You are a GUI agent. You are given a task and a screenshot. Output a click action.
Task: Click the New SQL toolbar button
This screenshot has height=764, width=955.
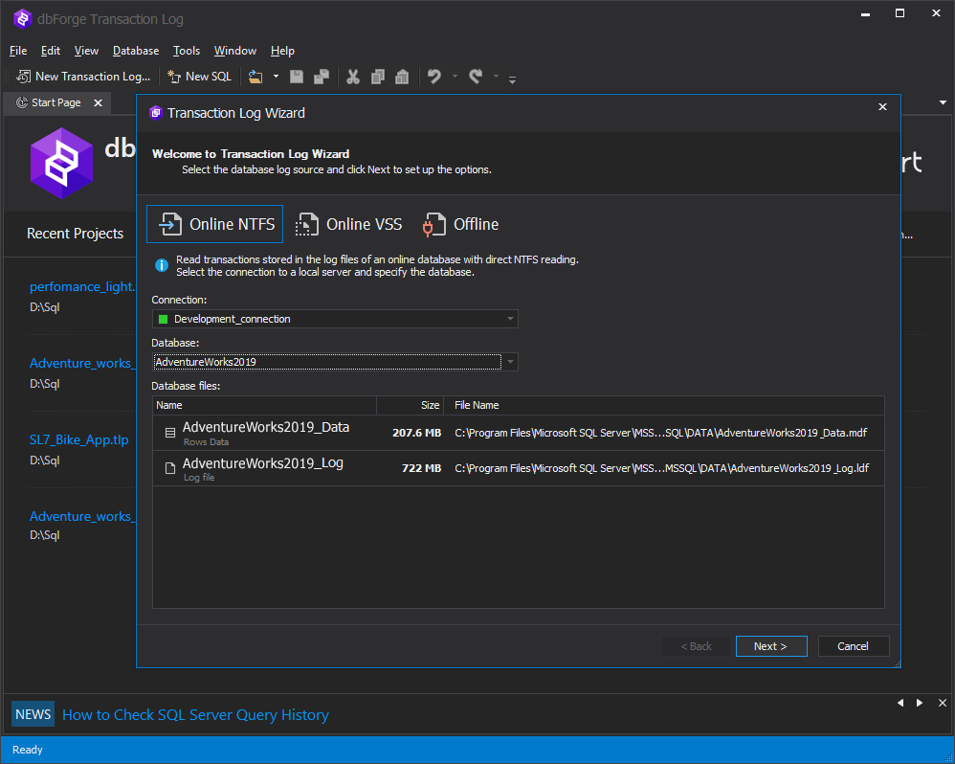(199, 77)
